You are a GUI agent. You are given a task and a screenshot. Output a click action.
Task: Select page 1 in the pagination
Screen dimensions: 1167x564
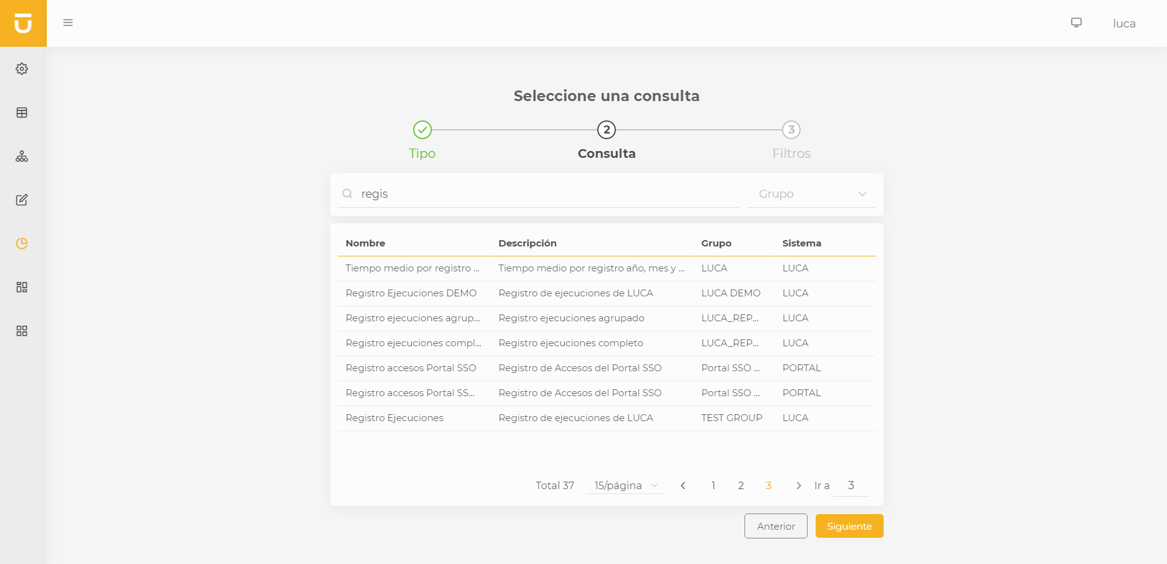713,485
